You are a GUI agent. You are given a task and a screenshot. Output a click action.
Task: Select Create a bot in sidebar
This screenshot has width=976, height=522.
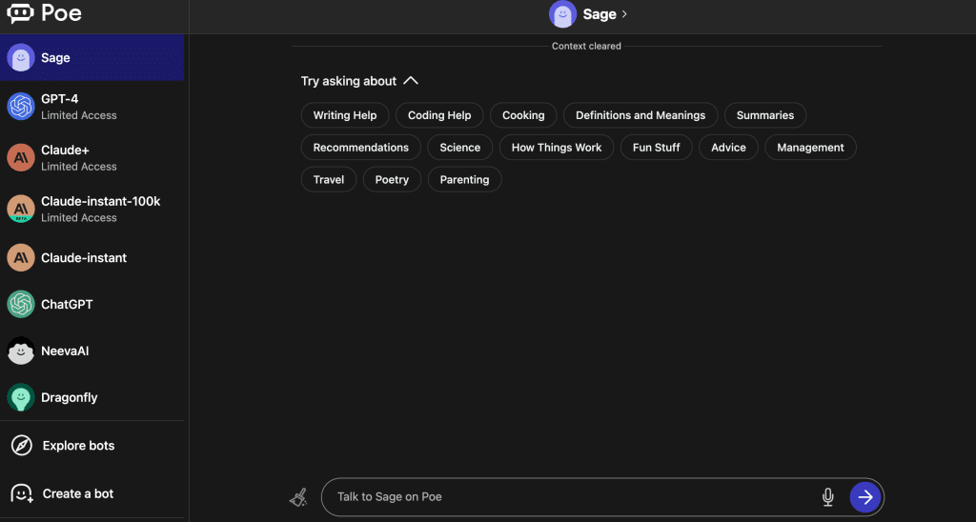coord(77,493)
